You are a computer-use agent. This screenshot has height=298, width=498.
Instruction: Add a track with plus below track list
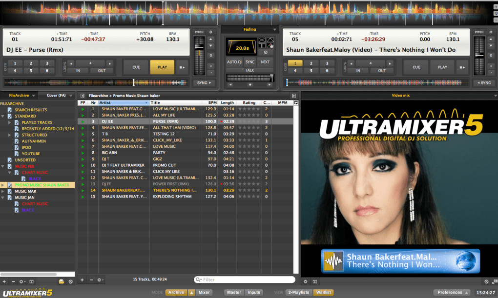82,280
